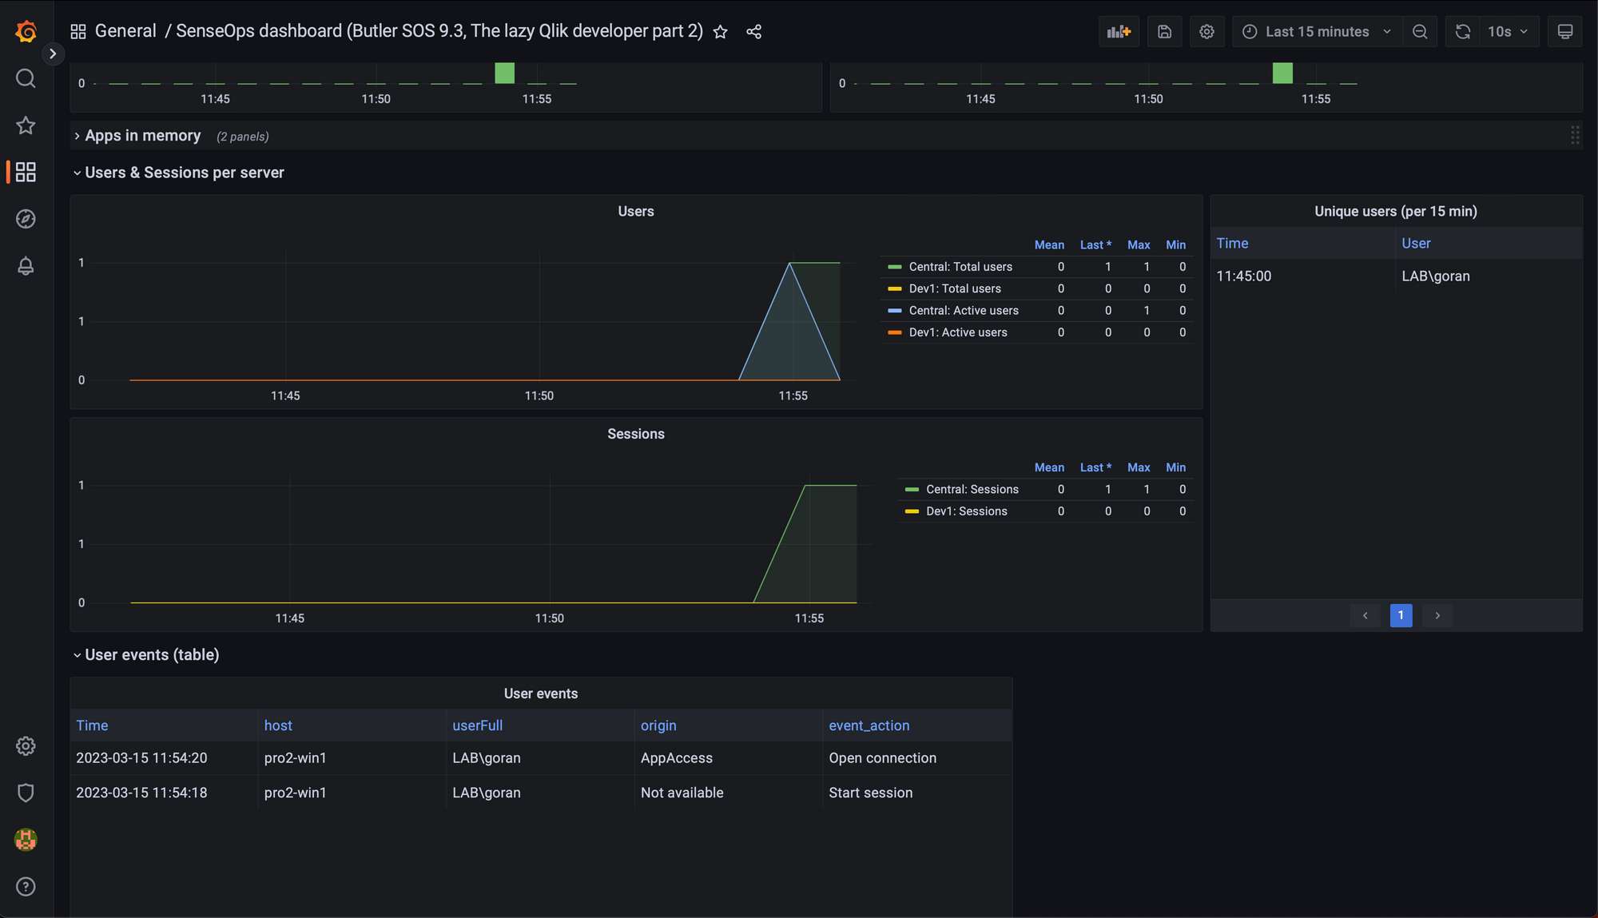Open Configuration gear in sidebar

tap(26, 745)
